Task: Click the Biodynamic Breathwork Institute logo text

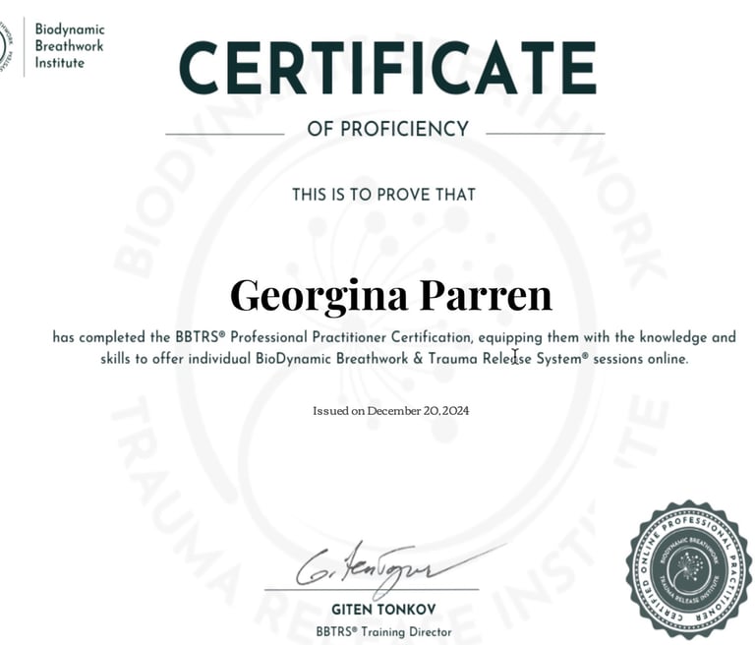Action: 70,46
